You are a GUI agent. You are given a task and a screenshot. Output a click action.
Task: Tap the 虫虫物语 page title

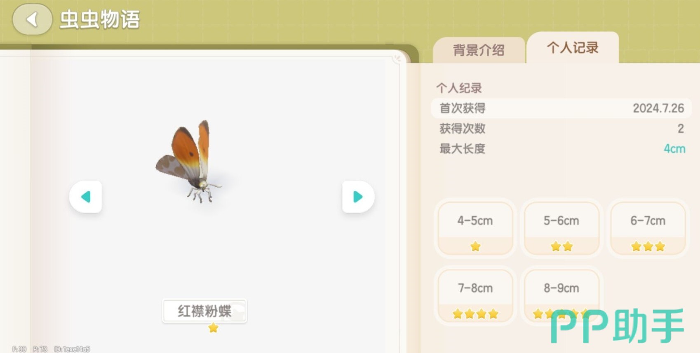(x=100, y=19)
